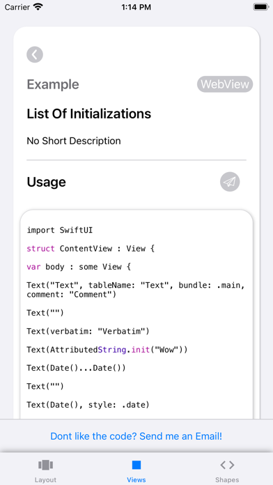Screen dimensions: 273x485
Task: Tap the blue square Views icon
Action: click(x=136, y=465)
